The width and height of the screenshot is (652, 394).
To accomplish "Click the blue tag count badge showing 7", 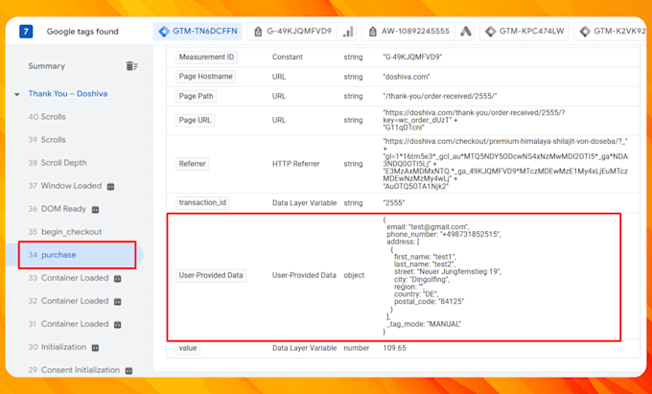I will [26, 32].
